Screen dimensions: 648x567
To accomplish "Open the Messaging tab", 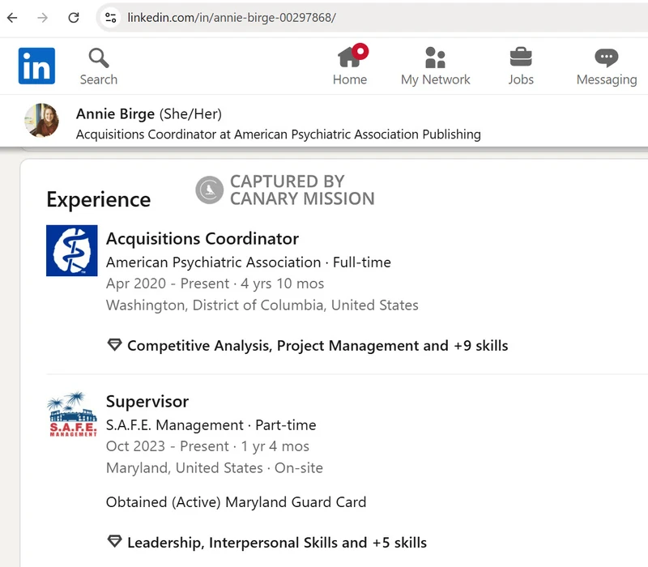I will click(x=606, y=66).
